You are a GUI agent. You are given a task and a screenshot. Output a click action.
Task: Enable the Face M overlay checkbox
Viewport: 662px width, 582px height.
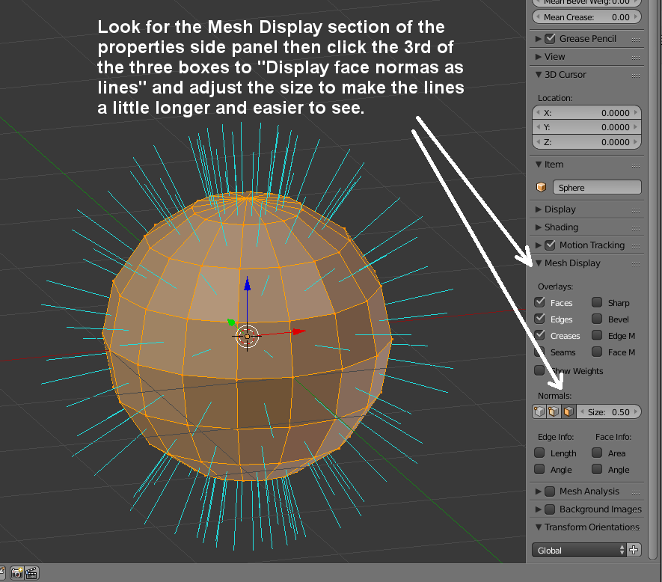(x=597, y=352)
